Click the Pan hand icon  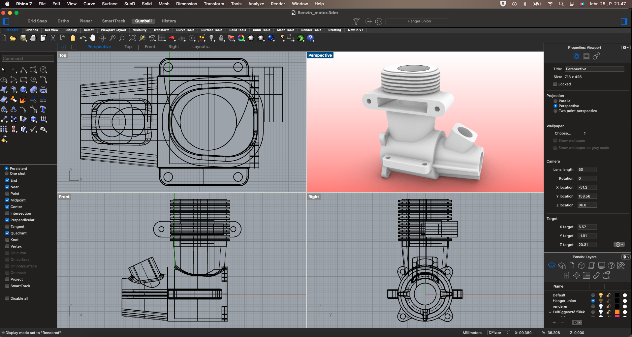93,38
